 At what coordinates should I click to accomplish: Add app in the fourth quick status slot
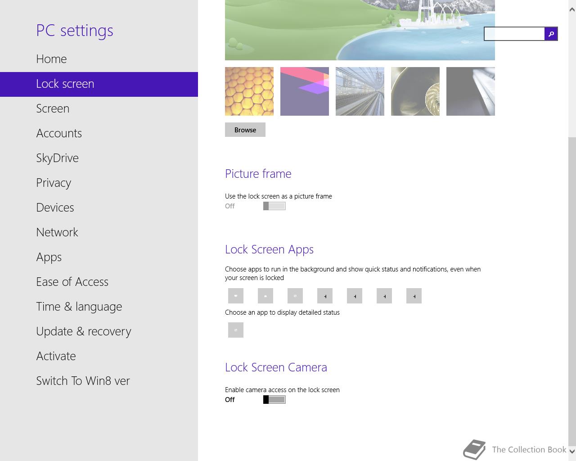pyautogui.click(x=325, y=296)
